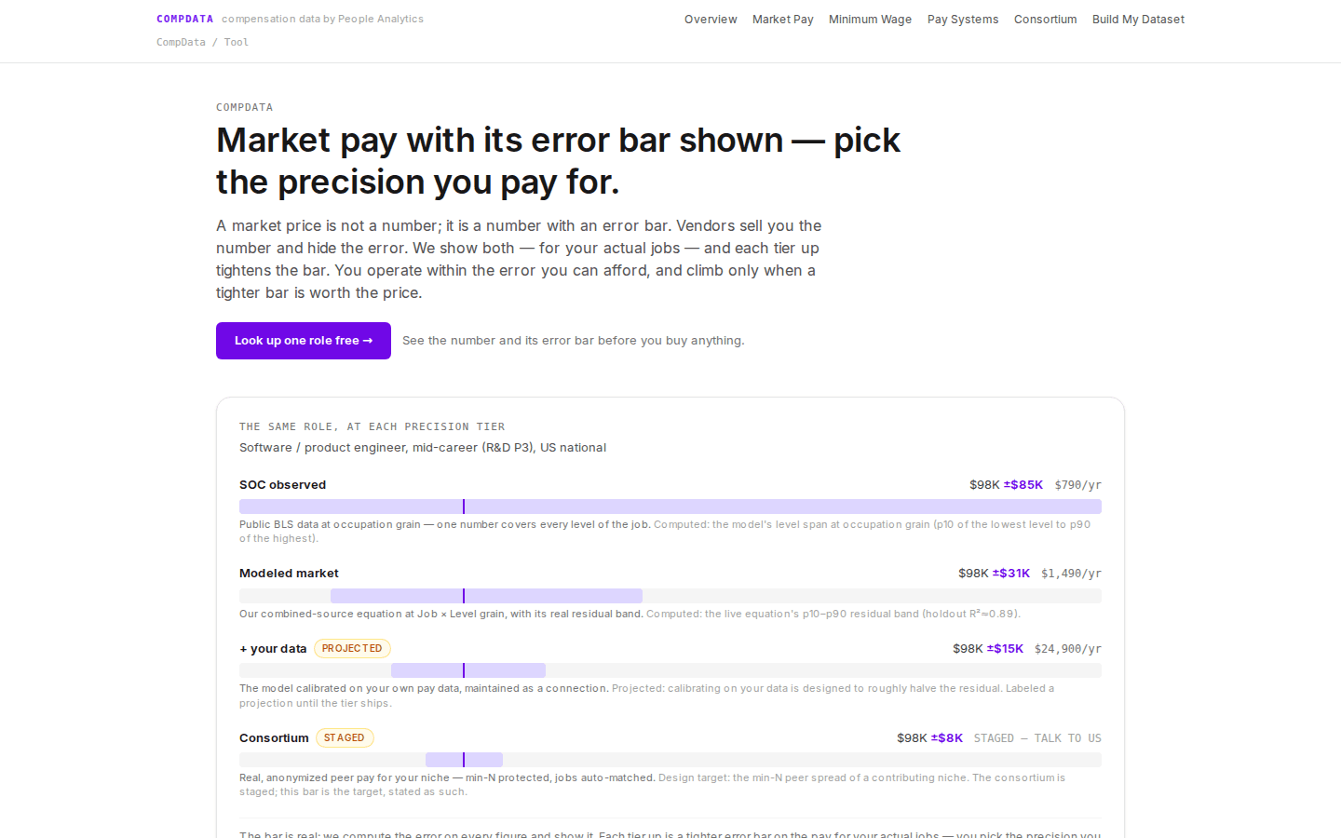The height and width of the screenshot is (838, 1341).
Task: Open the Overview nav item
Action: [x=711, y=20]
